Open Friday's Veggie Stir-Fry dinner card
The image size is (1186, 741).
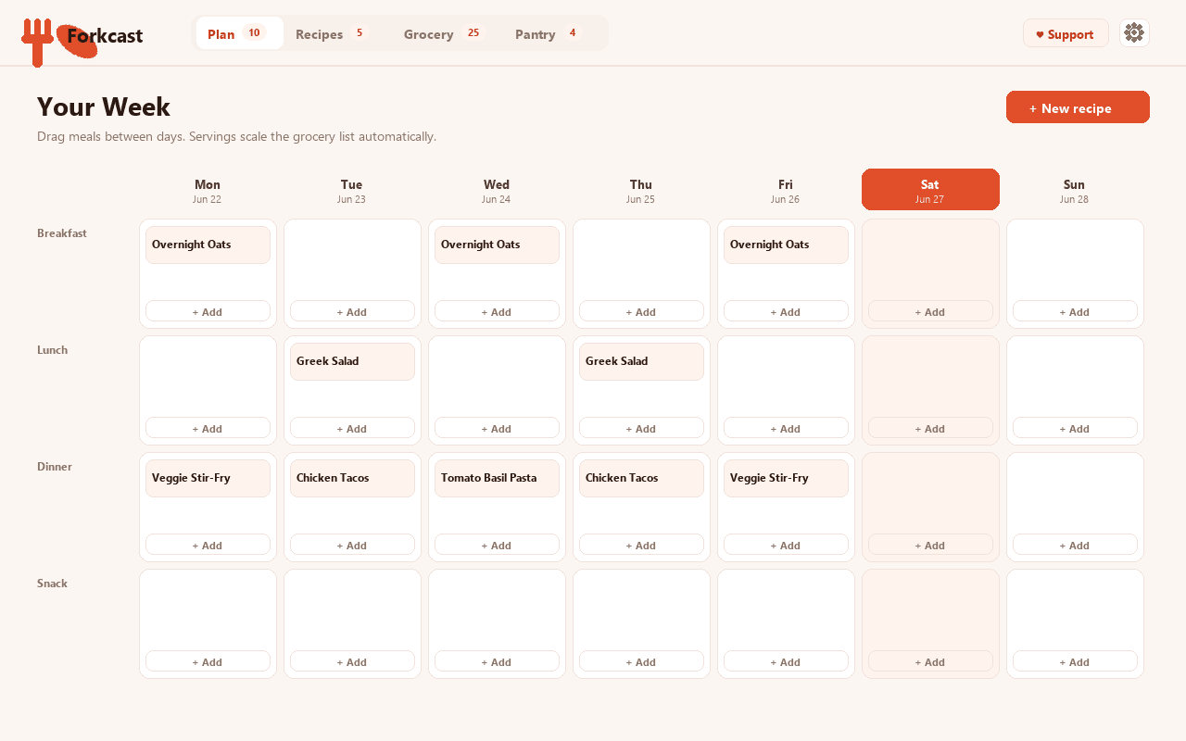pyautogui.click(x=786, y=478)
